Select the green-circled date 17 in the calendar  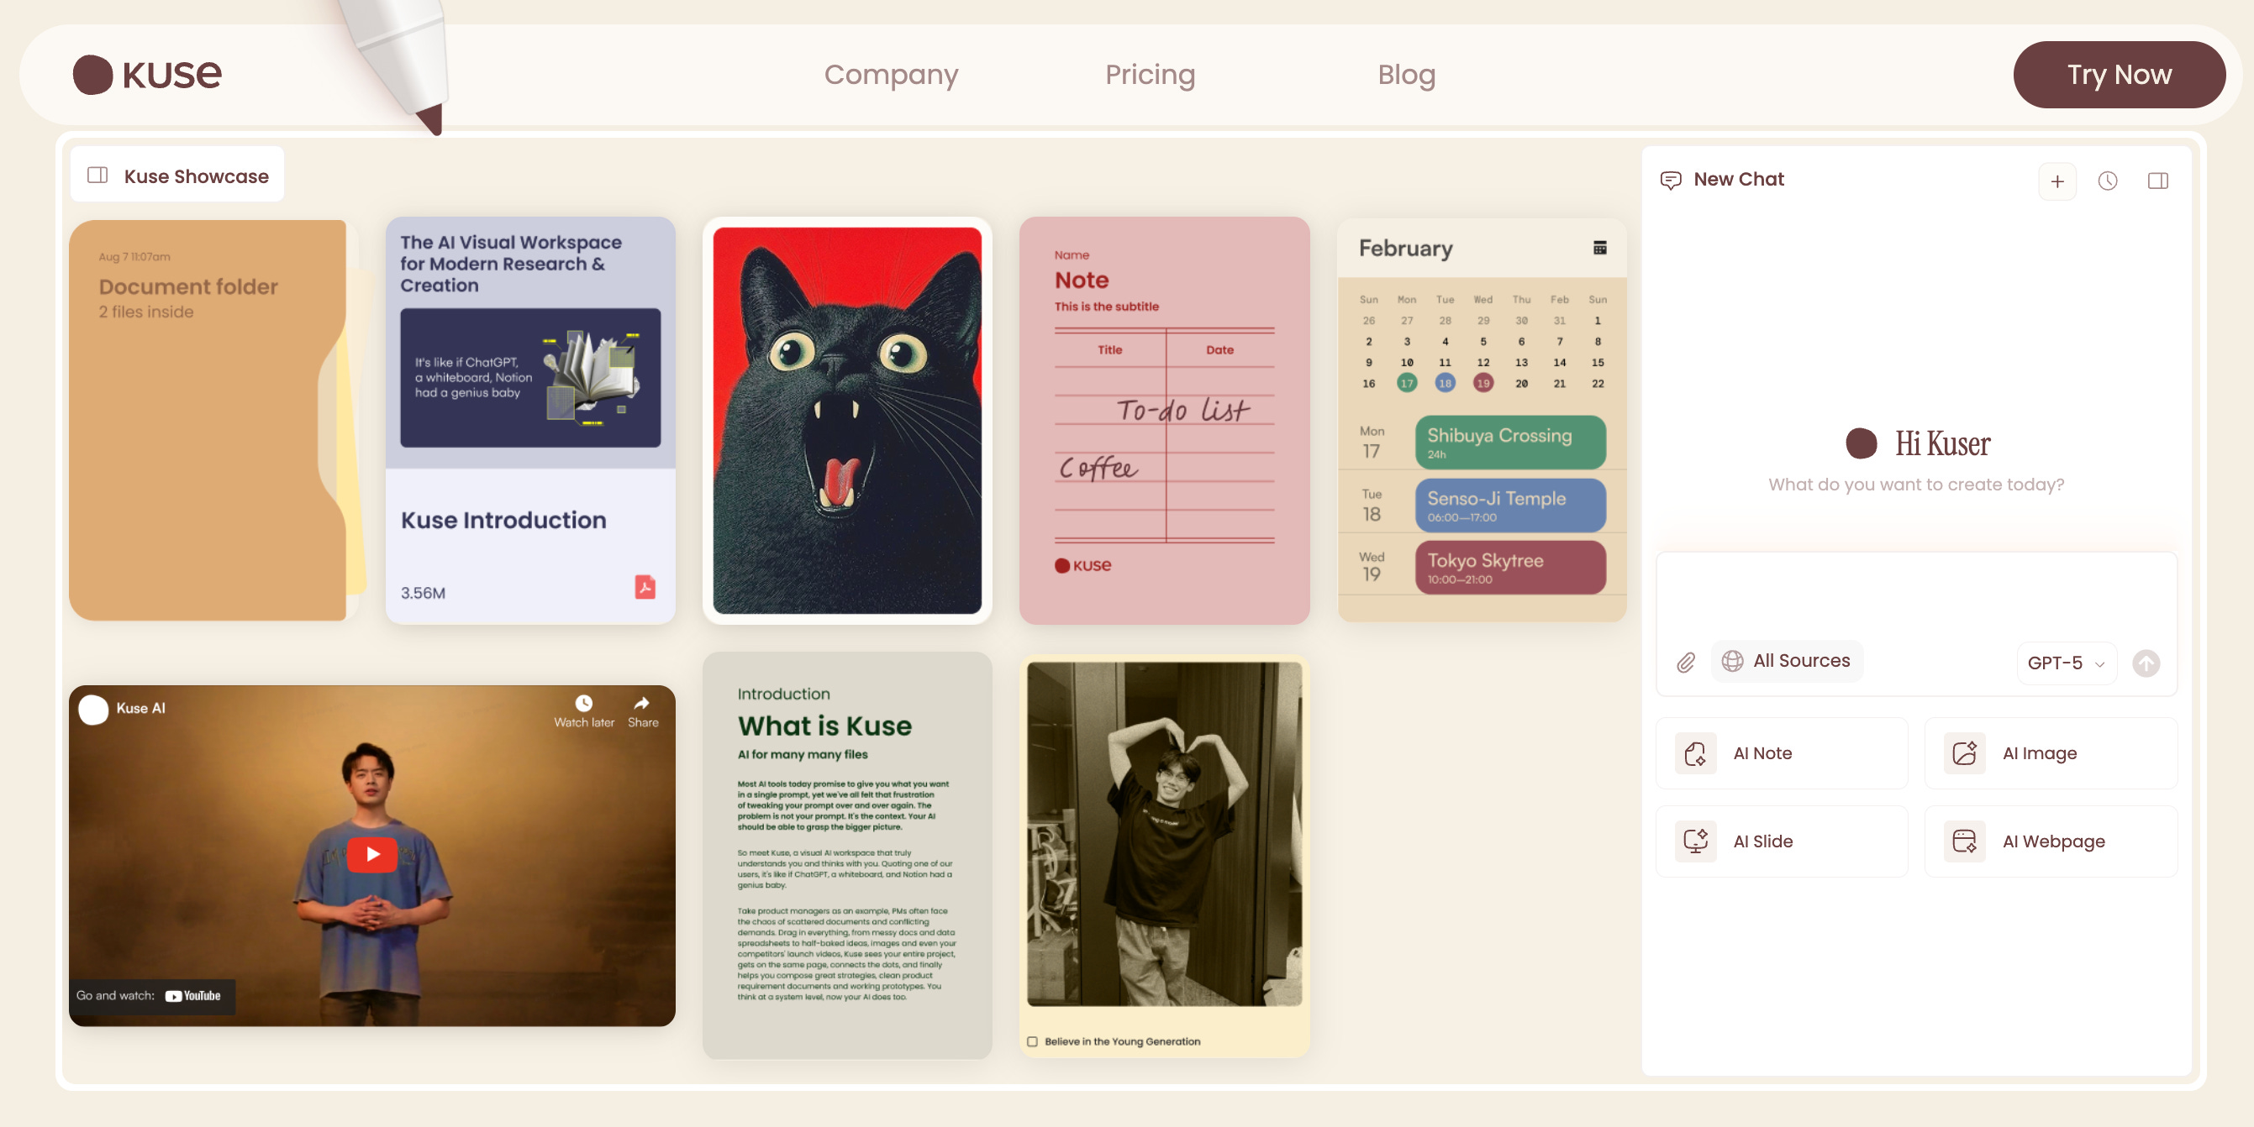[1407, 383]
